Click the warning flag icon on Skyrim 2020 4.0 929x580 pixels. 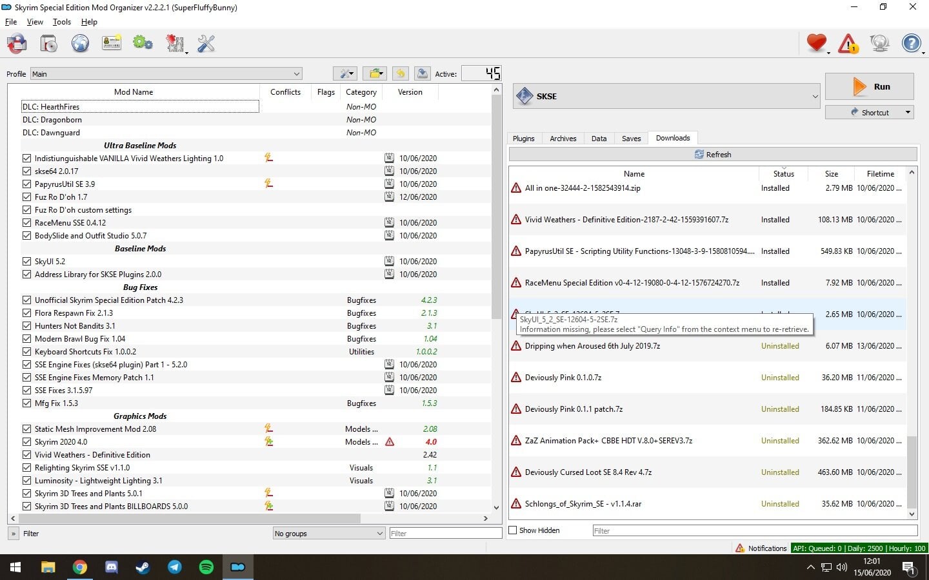tap(390, 442)
